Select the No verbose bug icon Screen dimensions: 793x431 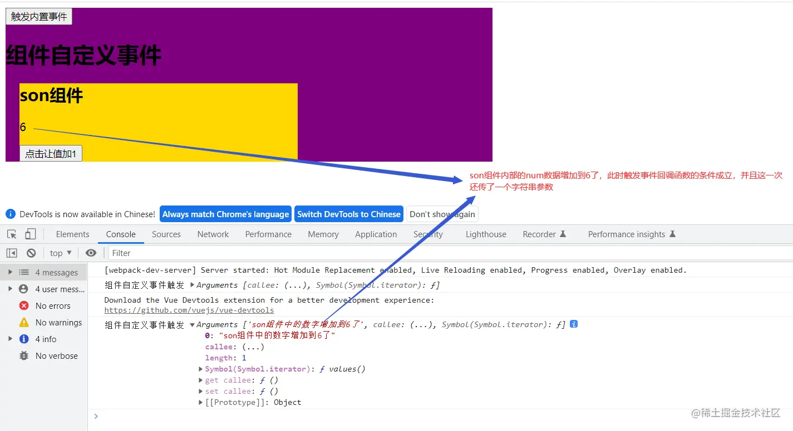(x=24, y=355)
